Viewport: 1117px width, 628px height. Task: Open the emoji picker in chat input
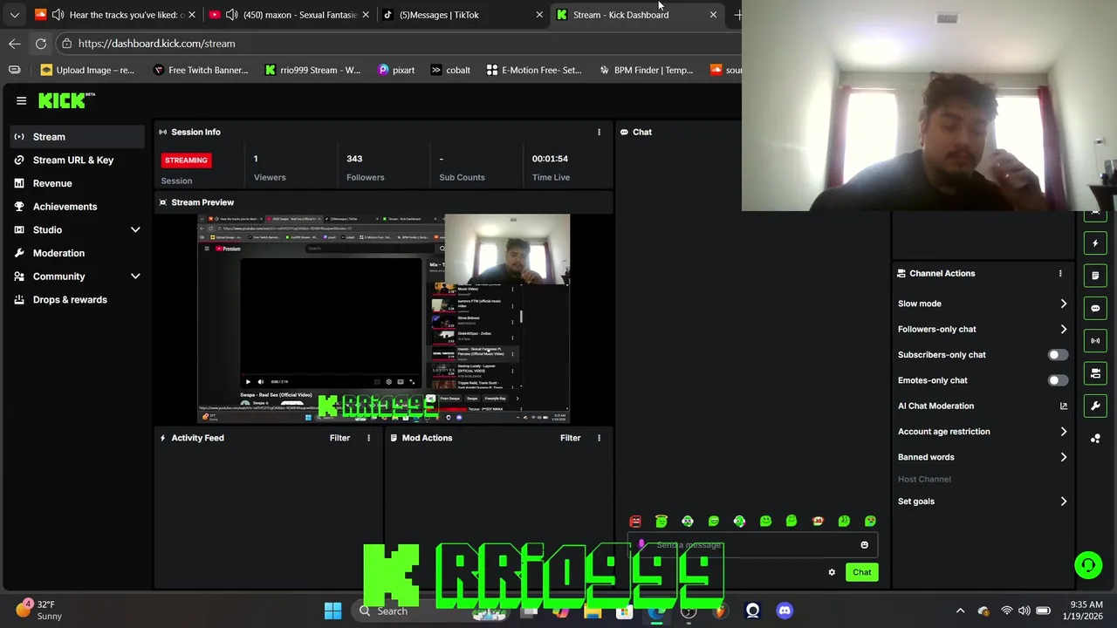pos(864,545)
